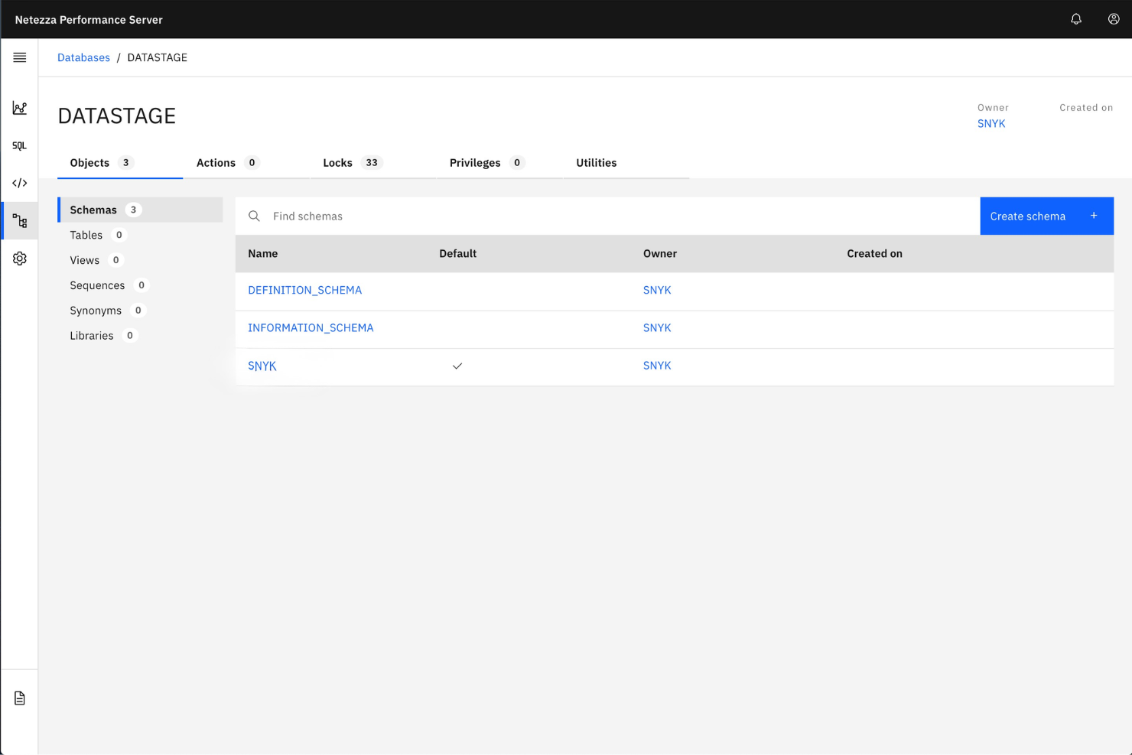Select the data objects sidebar icon
Image resolution: width=1132 pixels, height=755 pixels.
click(x=19, y=220)
